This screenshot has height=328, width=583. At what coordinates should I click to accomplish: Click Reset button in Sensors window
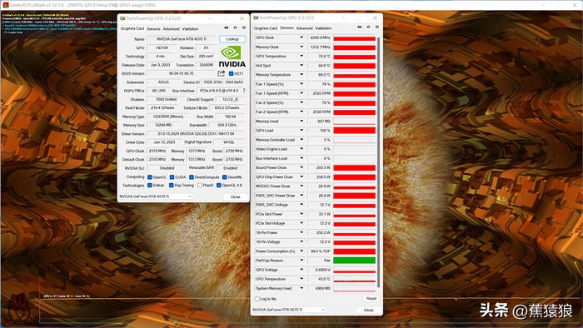click(x=371, y=298)
